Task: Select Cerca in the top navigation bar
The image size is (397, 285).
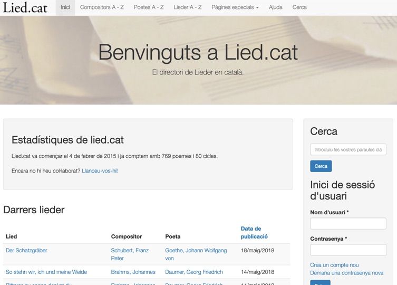Action: 299,7
